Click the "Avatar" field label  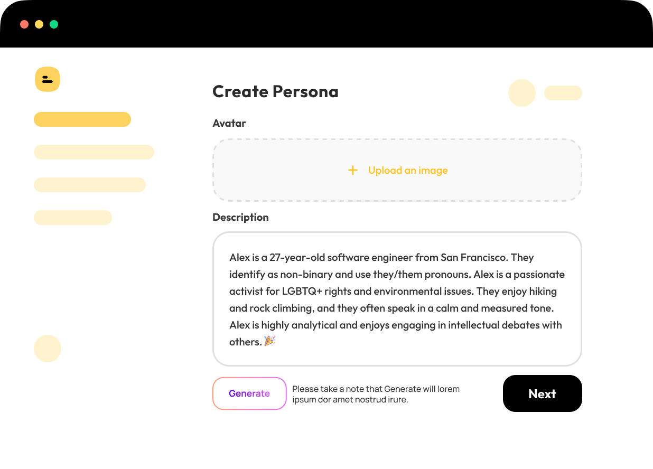[x=229, y=123]
